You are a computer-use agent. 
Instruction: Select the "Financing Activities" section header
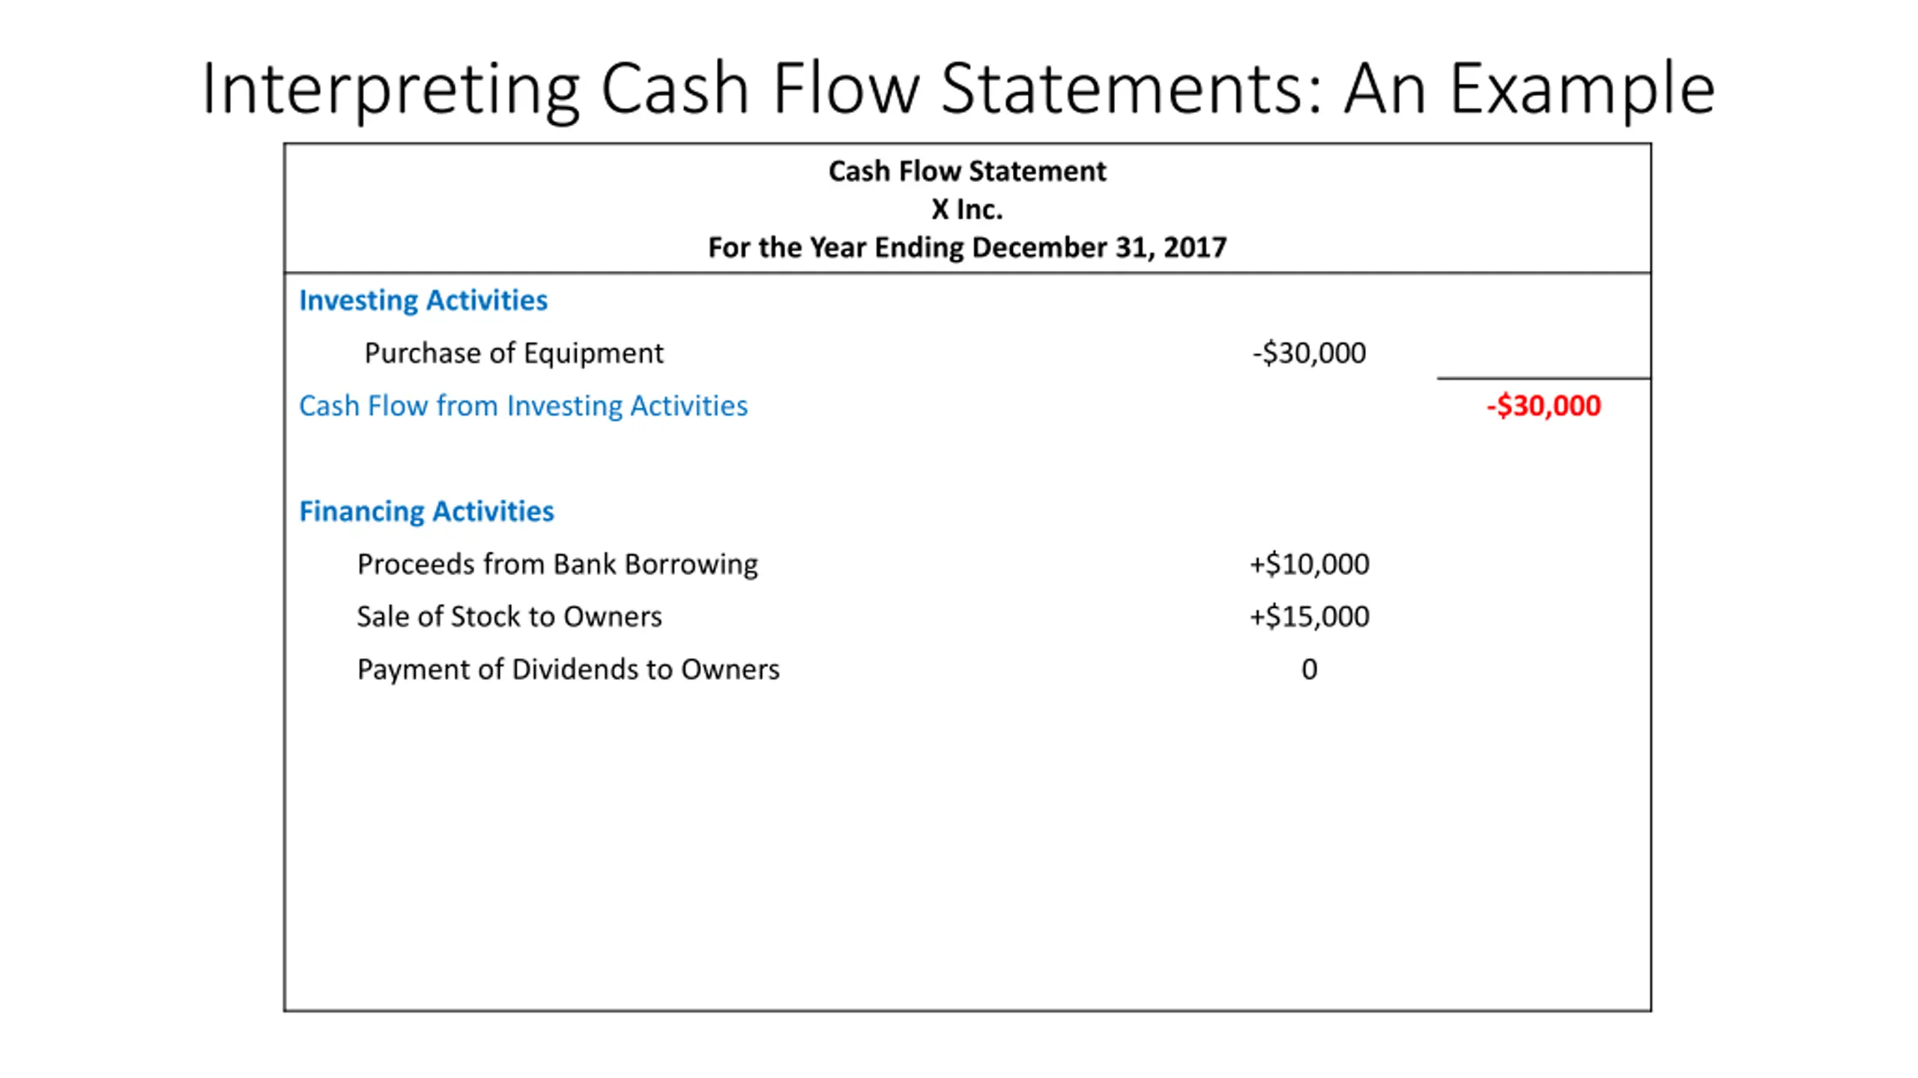[x=426, y=511]
